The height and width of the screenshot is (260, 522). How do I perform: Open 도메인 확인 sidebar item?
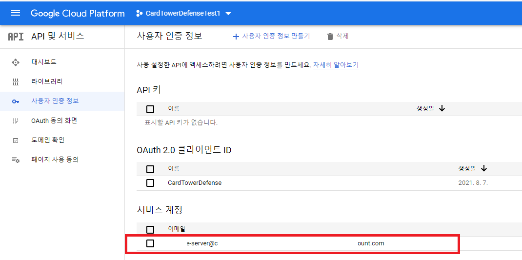48,140
